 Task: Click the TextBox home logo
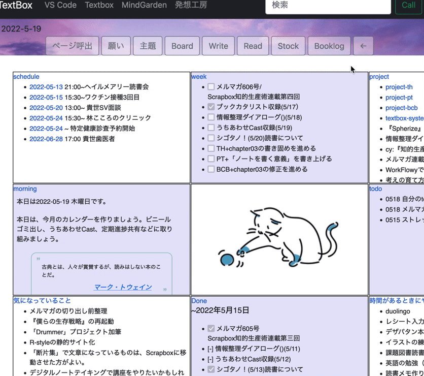15,6
